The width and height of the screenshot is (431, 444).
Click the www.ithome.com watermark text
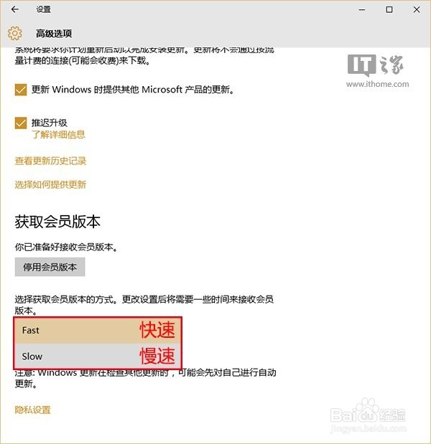pyautogui.click(x=377, y=84)
